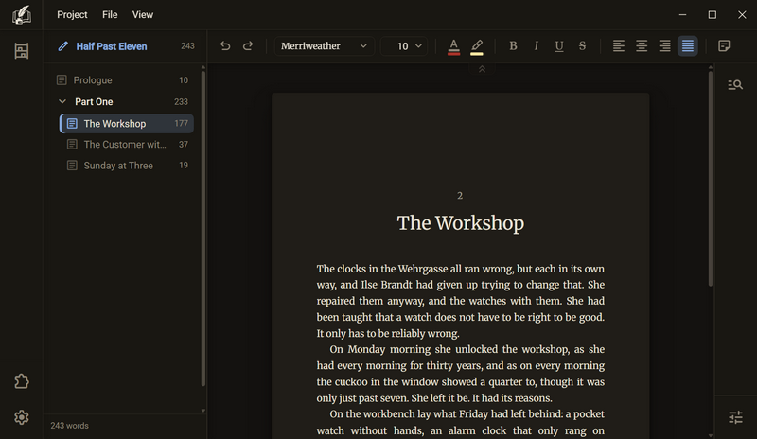
Task: Select The Workshop scene
Action: [127, 124]
